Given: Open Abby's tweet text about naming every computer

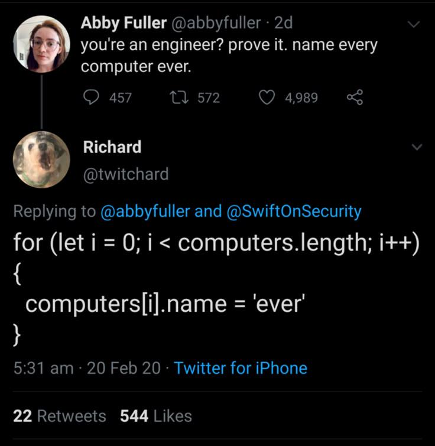Looking at the screenshot, I should coord(229,56).
